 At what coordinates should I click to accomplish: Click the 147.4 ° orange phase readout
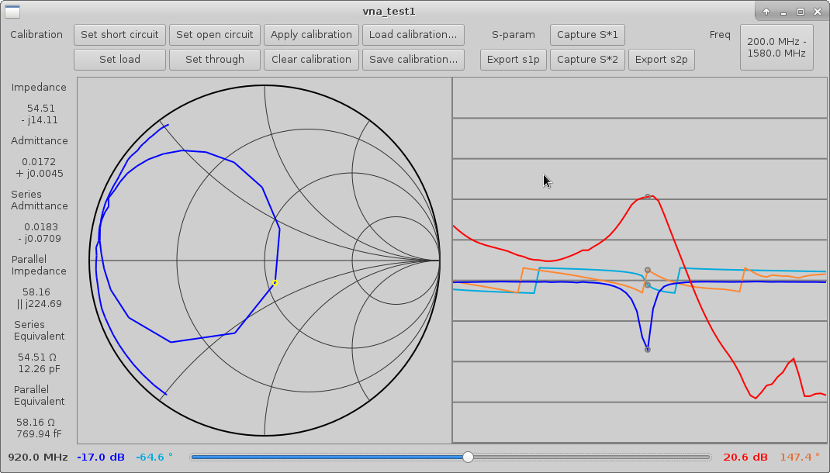(800, 457)
